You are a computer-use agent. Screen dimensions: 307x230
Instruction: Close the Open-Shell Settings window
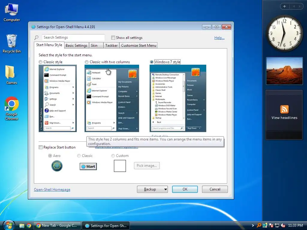coord(226,27)
